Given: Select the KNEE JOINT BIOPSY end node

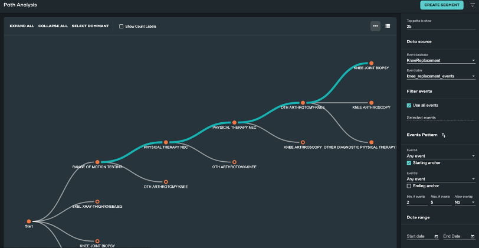Looking at the screenshot, I should (x=371, y=63).
